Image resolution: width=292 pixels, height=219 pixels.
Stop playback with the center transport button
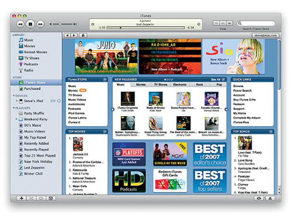tap(30, 24)
